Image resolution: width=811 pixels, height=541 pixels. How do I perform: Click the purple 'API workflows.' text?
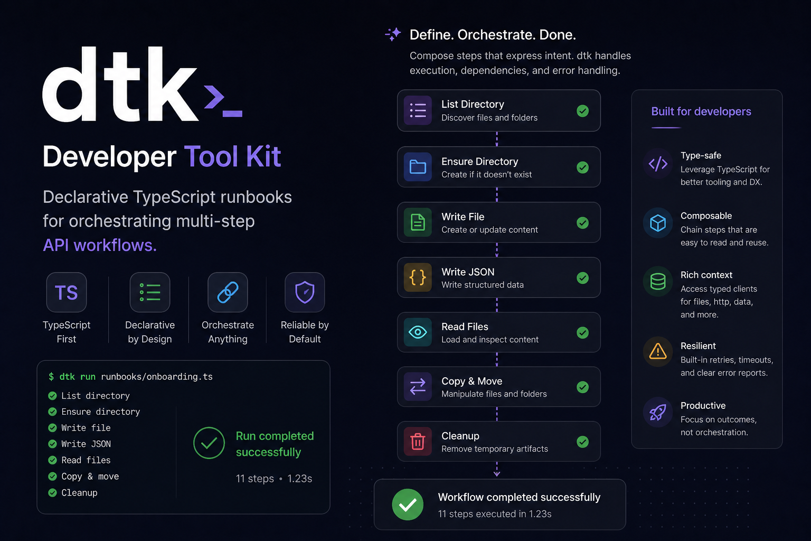coord(100,245)
